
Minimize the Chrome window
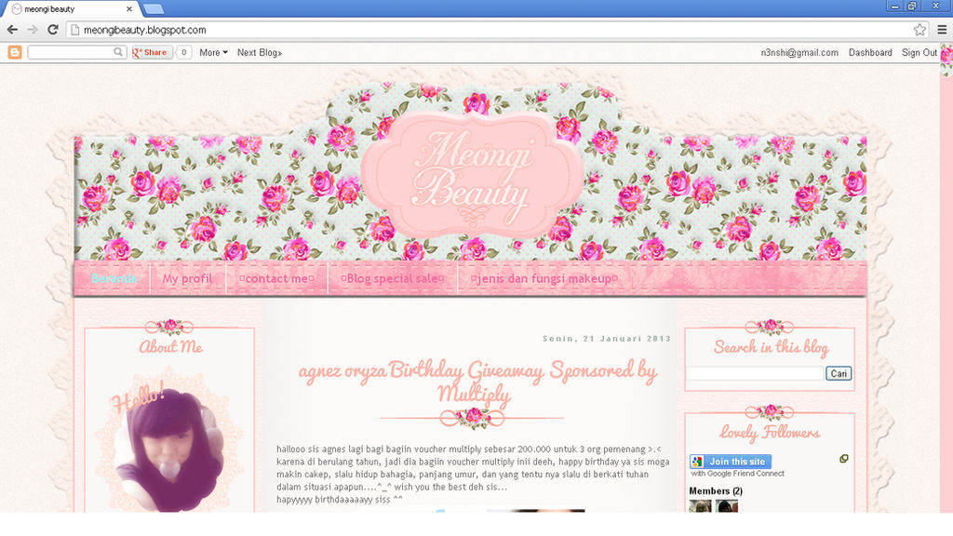[894, 7]
